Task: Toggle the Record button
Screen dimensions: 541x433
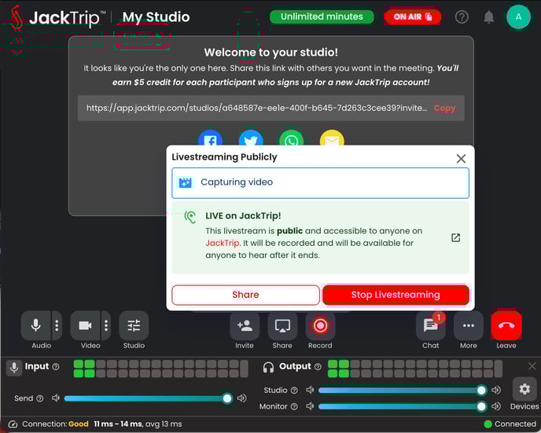Action: click(320, 325)
